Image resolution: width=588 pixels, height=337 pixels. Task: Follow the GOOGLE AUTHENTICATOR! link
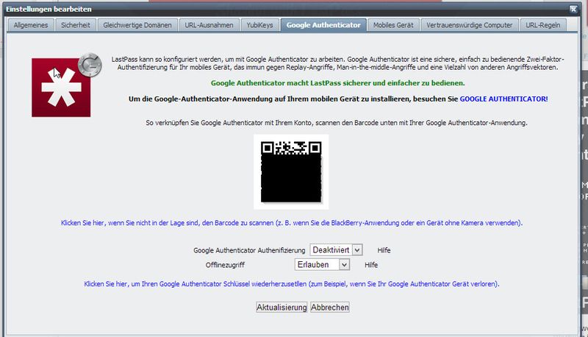(x=503, y=99)
